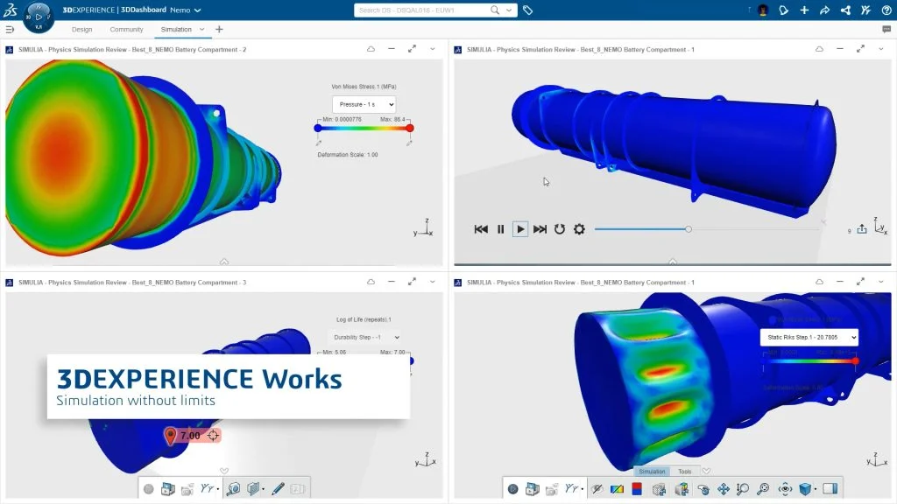Open the user profile avatar

coord(763,10)
